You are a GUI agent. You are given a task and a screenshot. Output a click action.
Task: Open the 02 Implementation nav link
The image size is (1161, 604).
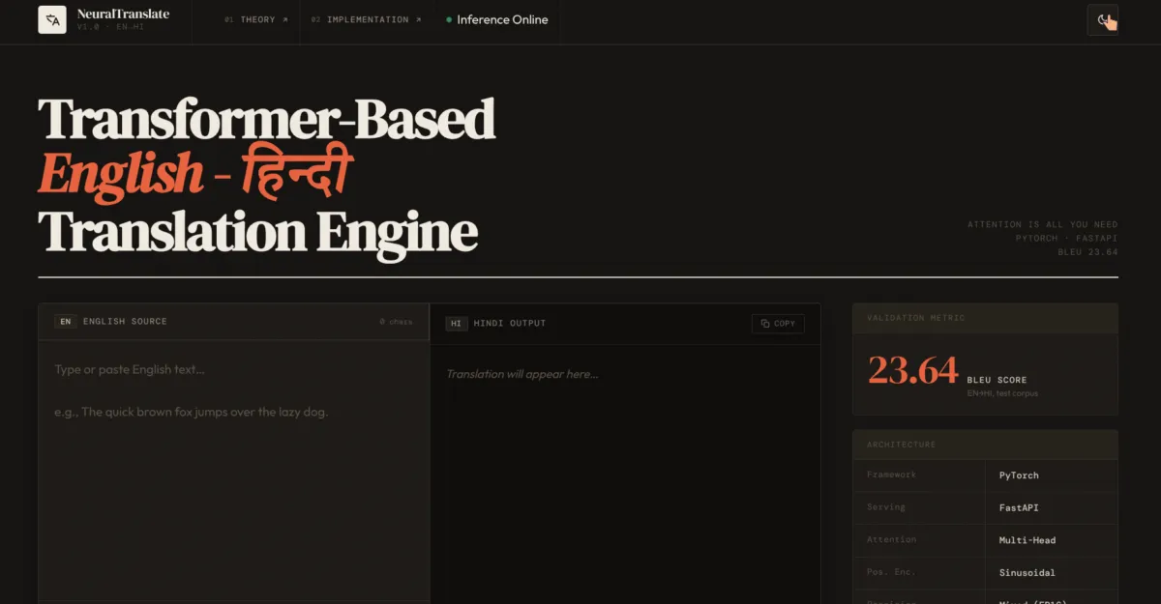(367, 19)
